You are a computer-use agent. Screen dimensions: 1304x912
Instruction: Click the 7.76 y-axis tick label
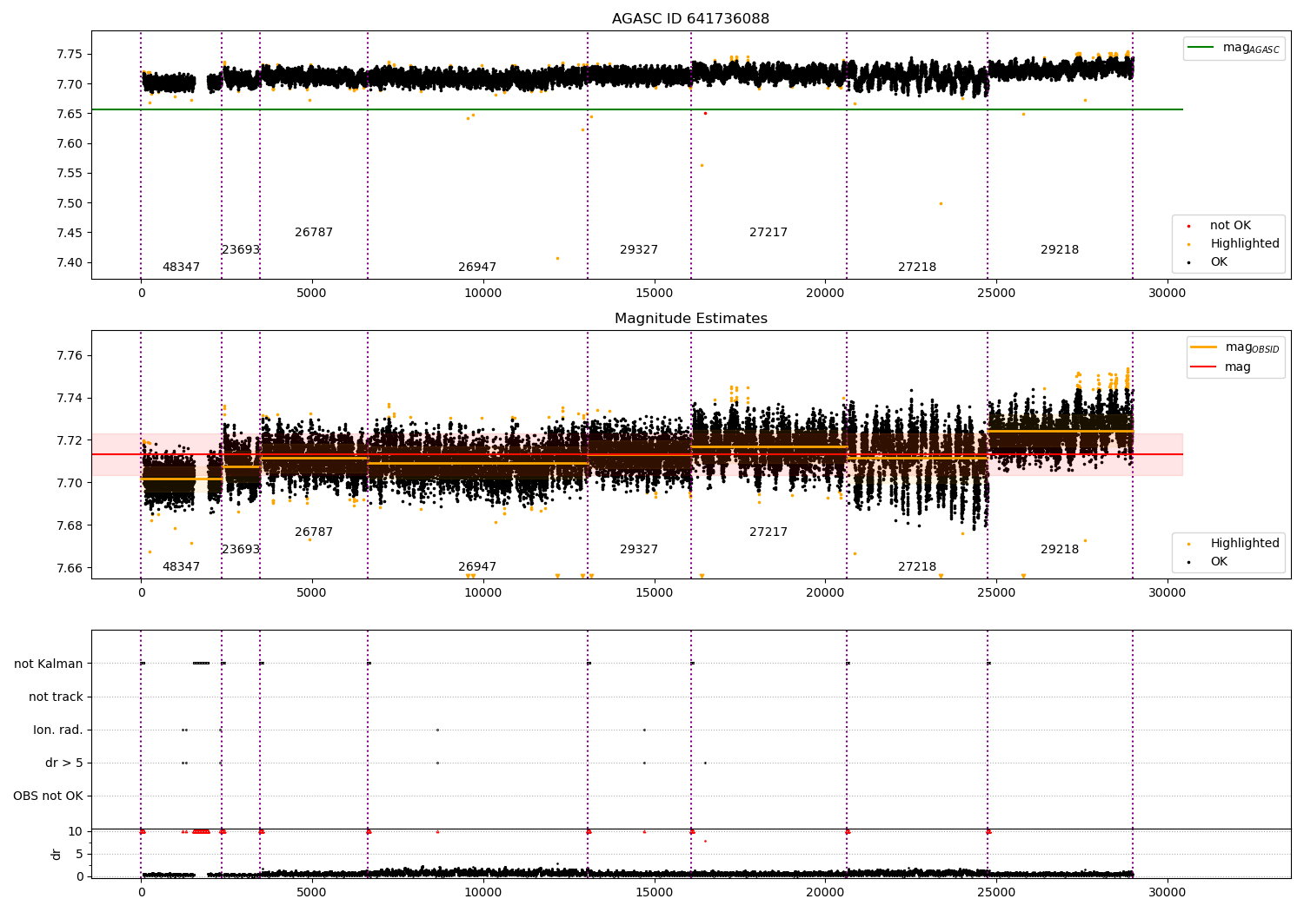pyautogui.click(x=70, y=355)
